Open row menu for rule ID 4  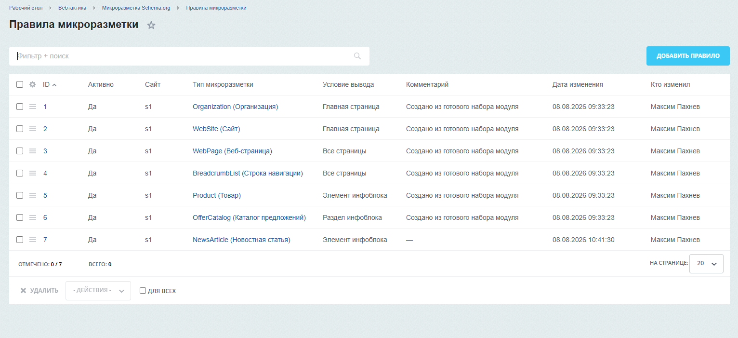[x=33, y=173]
